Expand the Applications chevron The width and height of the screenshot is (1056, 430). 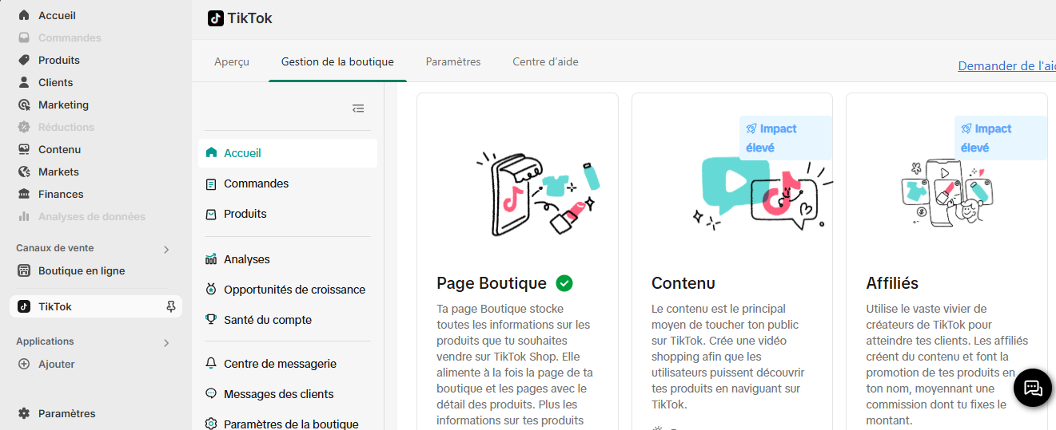pyautogui.click(x=166, y=343)
